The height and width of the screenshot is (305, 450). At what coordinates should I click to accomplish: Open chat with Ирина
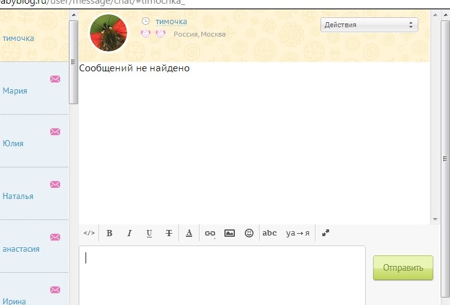click(34, 290)
